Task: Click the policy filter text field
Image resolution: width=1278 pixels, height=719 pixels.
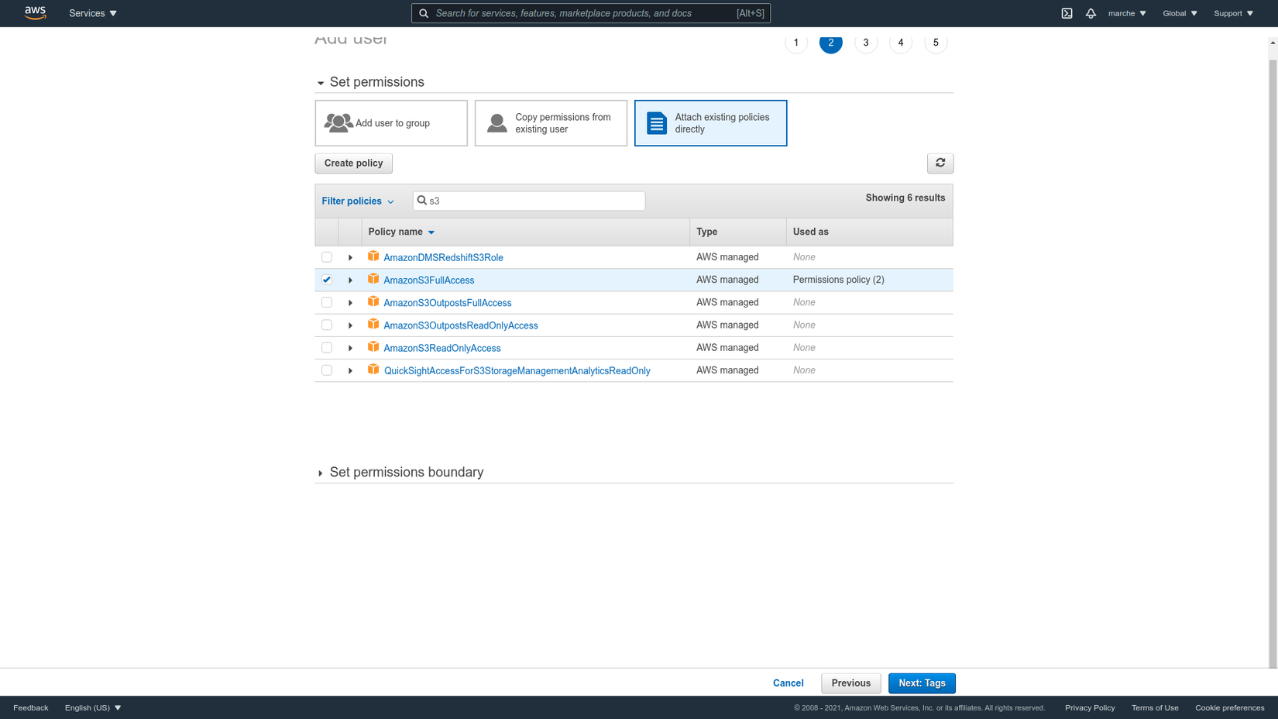Action: coord(529,201)
